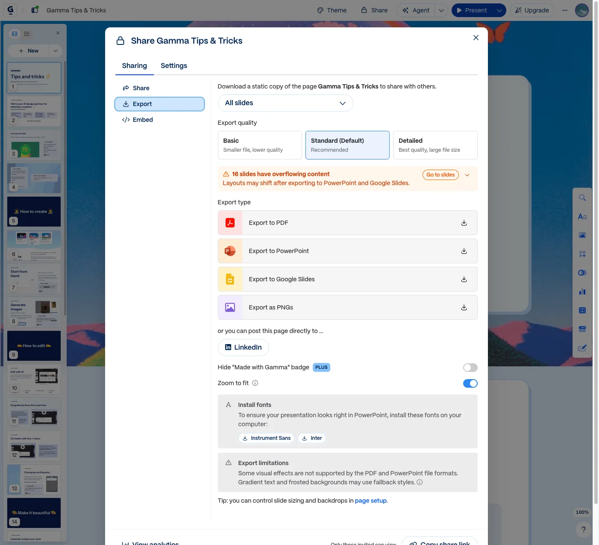This screenshot has width=599, height=545.
Task: Open the user avatar menu
Action: tap(582, 10)
